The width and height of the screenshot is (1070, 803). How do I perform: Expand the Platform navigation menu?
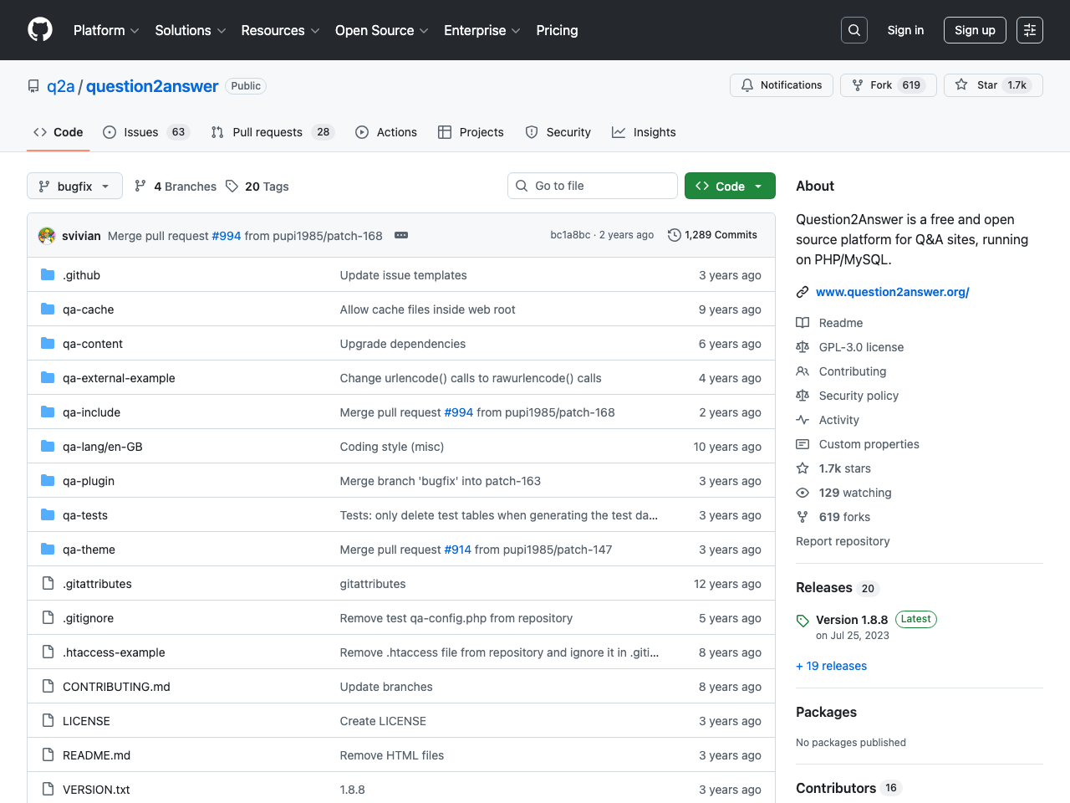click(106, 30)
